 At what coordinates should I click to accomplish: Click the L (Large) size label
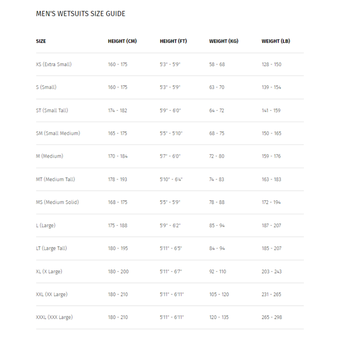pyautogui.click(x=46, y=225)
